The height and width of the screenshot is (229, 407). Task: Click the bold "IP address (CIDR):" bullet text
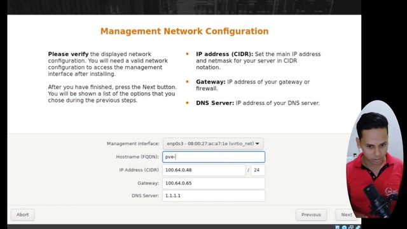pyautogui.click(x=224, y=54)
